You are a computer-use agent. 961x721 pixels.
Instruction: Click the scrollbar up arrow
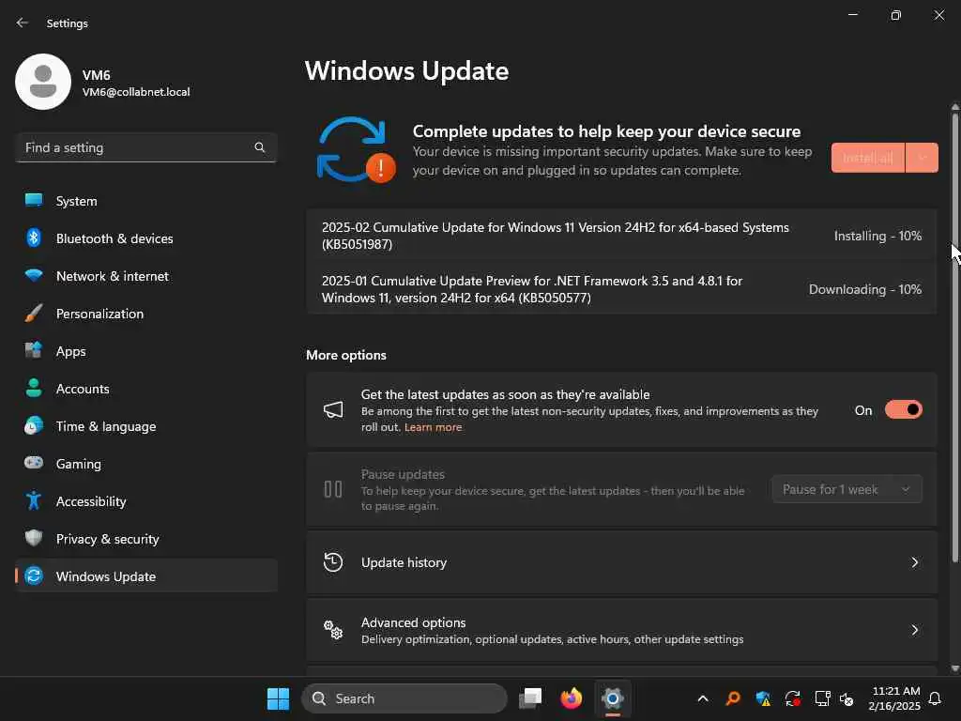point(954,107)
